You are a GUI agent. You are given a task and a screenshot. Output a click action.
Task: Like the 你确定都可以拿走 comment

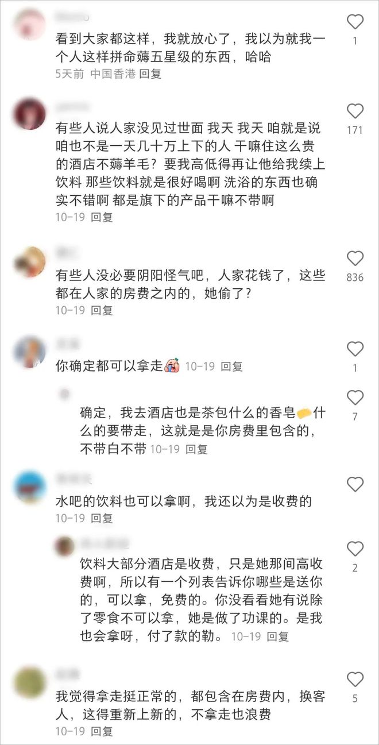point(355,349)
